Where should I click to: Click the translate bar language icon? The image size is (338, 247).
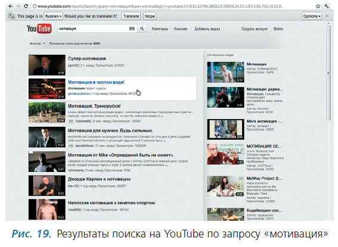(11, 16)
